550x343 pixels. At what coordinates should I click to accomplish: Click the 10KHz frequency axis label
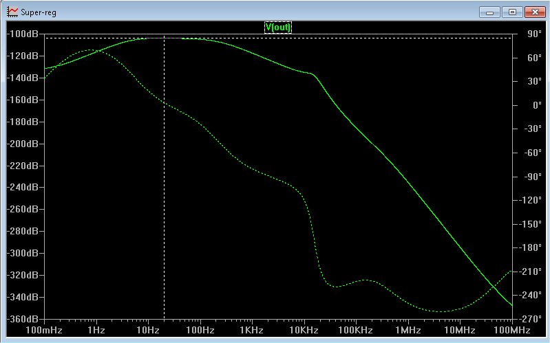point(304,330)
